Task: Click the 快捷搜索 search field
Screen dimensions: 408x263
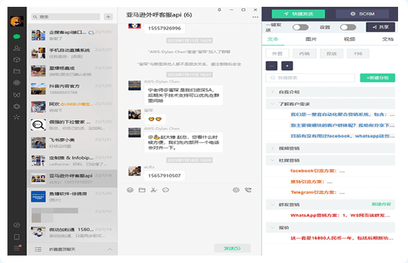Action: (x=310, y=78)
